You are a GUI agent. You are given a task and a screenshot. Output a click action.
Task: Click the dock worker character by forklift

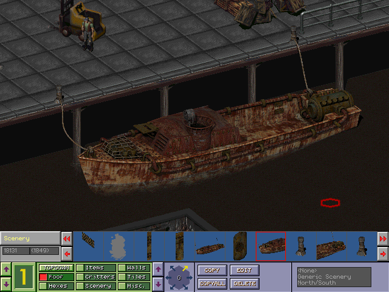point(88,33)
